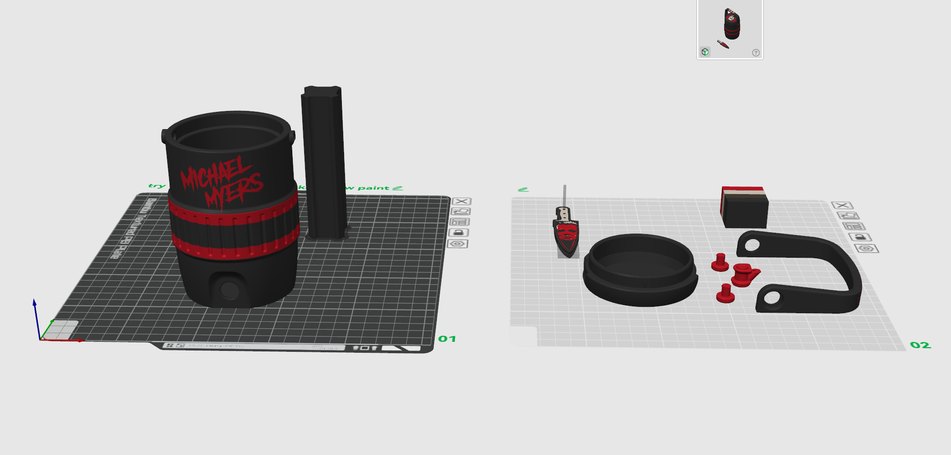951x455 pixels.
Task: Auto-orient objects on plate 01
Action: (x=461, y=211)
